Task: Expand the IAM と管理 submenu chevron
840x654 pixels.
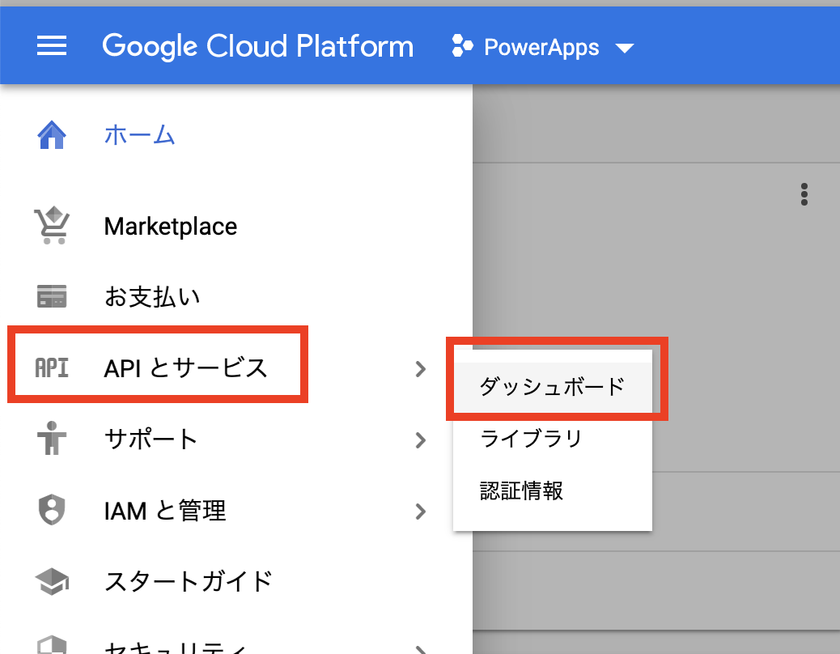Action: (x=421, y=512)
